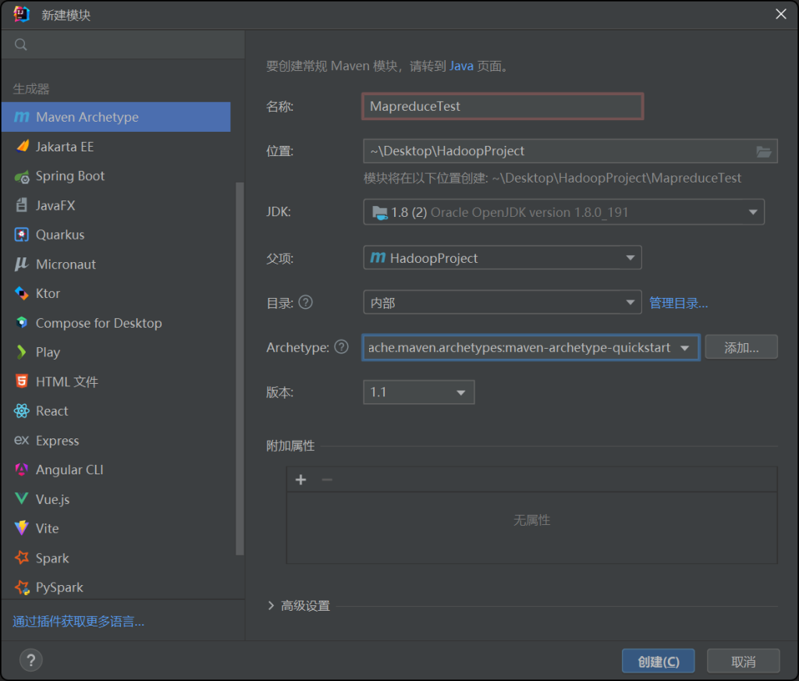
Task: Click the generator list vertical scrollbar
Action: [240, 367]
